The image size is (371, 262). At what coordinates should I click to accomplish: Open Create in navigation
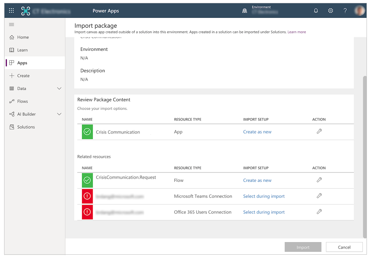click(35, 76)
